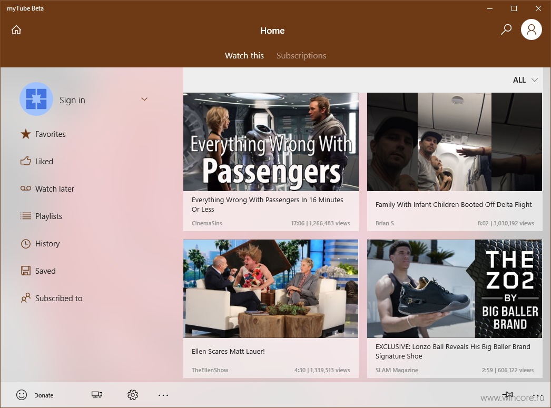This screenshot has height=408, width=551.
Task: Click the Subscribed to people icon
Action: click(26, 298)
